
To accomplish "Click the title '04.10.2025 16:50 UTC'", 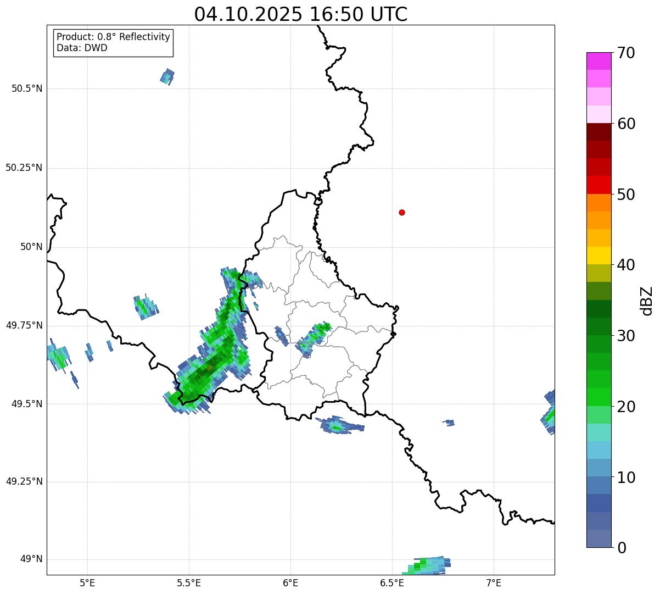I will 301,14.
